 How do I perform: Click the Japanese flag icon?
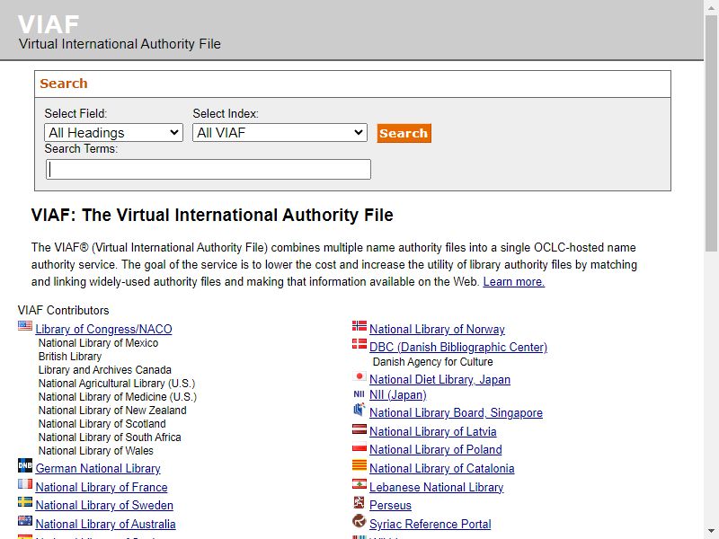(x=359, y=376)
